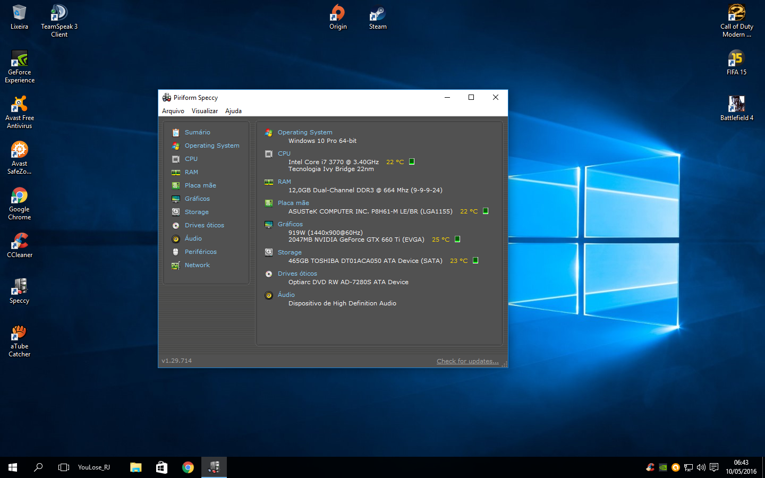This screenshot has height=478, width=765.
Task: Click the v1.29.714 version label
Action: [177, 361]
